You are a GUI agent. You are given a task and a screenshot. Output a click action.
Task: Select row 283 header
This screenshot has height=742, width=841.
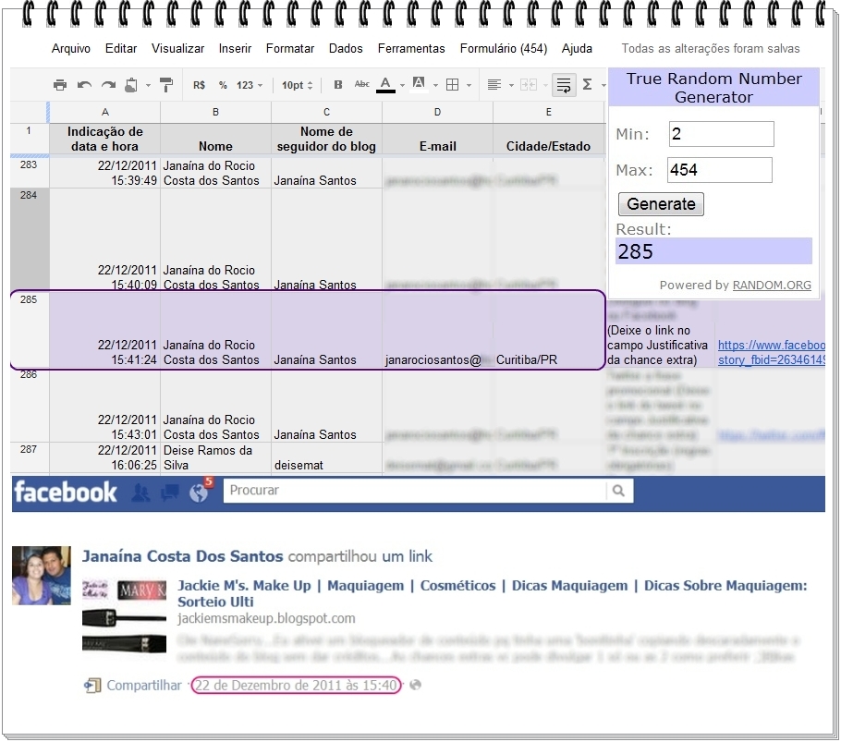point(29,172)
